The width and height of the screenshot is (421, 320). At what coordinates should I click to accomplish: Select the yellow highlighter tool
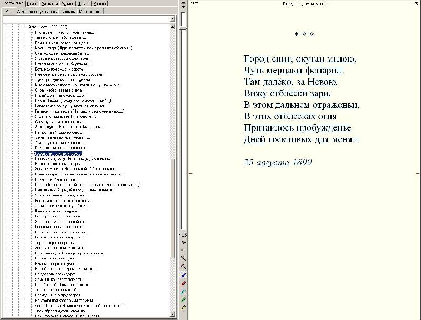(x=183, y=308)
